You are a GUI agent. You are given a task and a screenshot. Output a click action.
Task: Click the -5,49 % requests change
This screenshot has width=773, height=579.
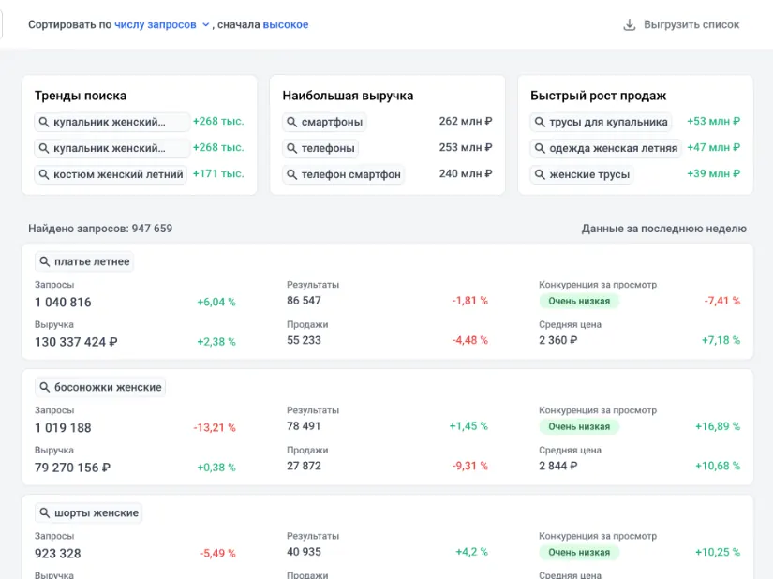click(x=217, y=554)
